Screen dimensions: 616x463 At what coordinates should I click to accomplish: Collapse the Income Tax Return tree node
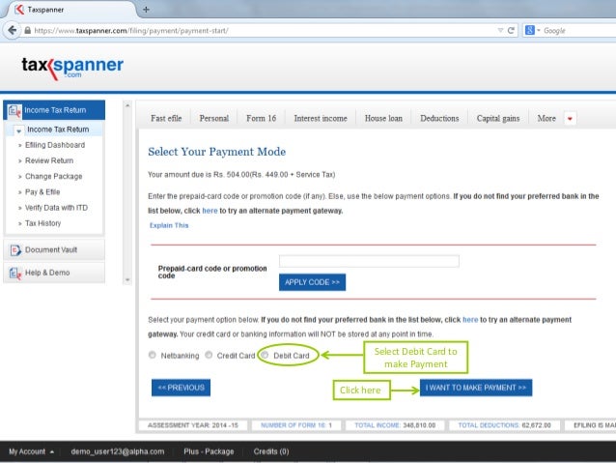18,130
